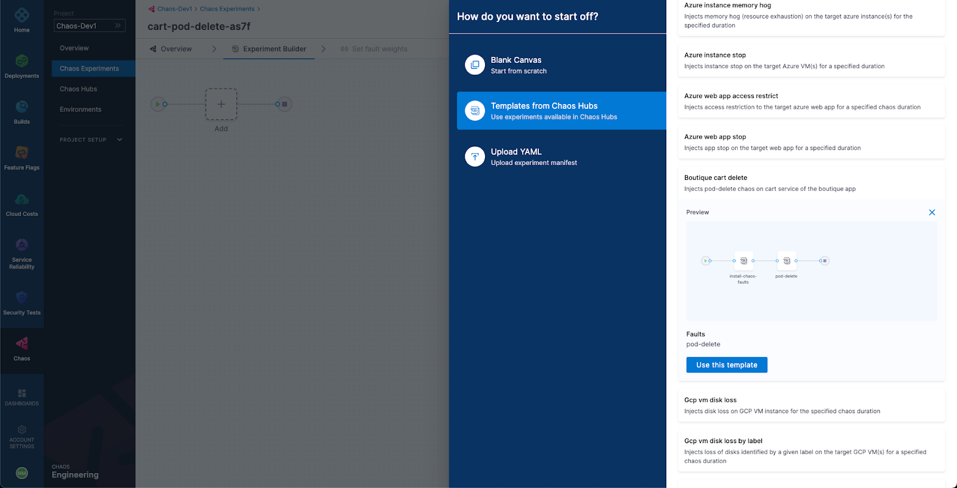The height and width of the screenshot is (488, 957).
Task: Click the Use this template button
Action: pos(727,365)
